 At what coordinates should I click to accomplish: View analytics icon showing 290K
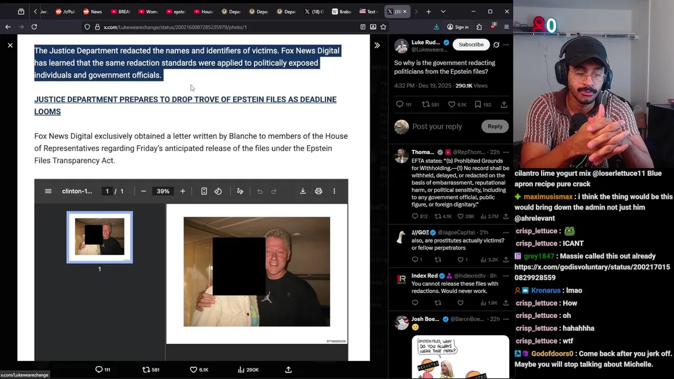[x=241, y=370]
